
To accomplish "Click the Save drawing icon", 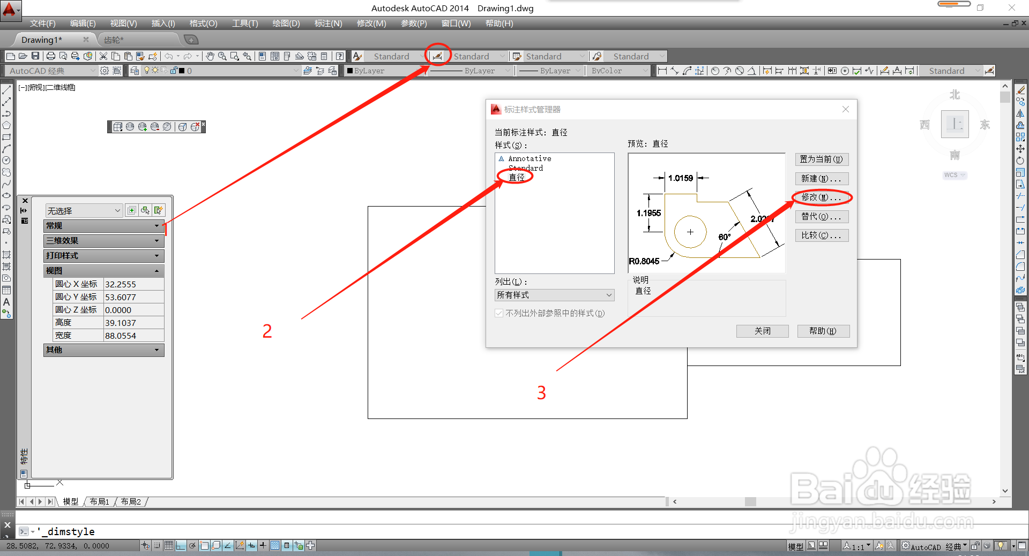I will tap(35, 56).
